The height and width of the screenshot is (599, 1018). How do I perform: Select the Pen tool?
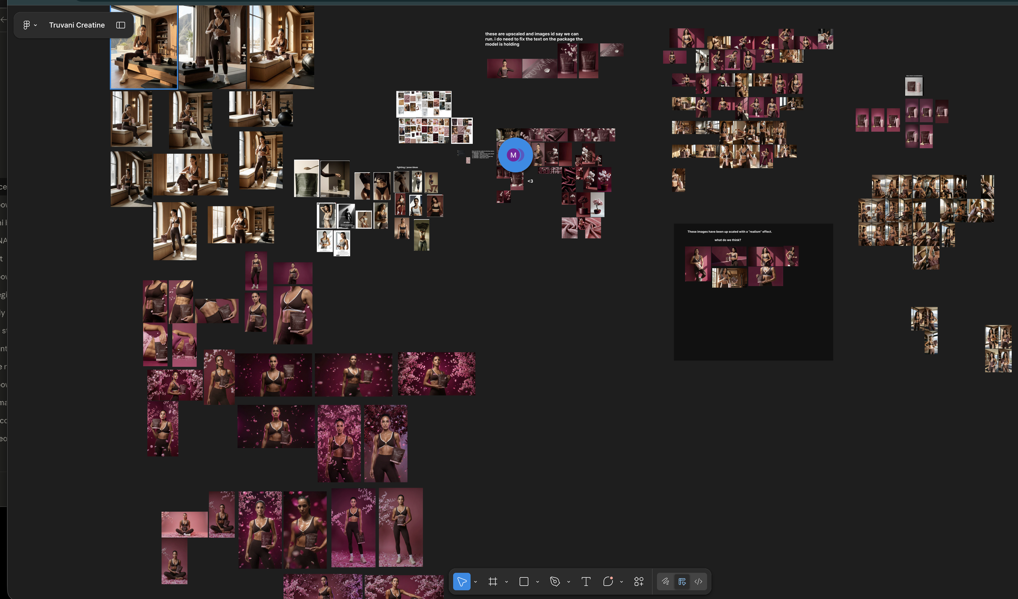[555, 581]
